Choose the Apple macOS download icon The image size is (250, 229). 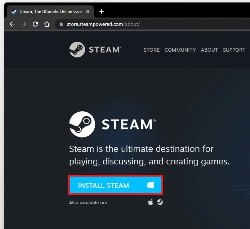point(151,202)
